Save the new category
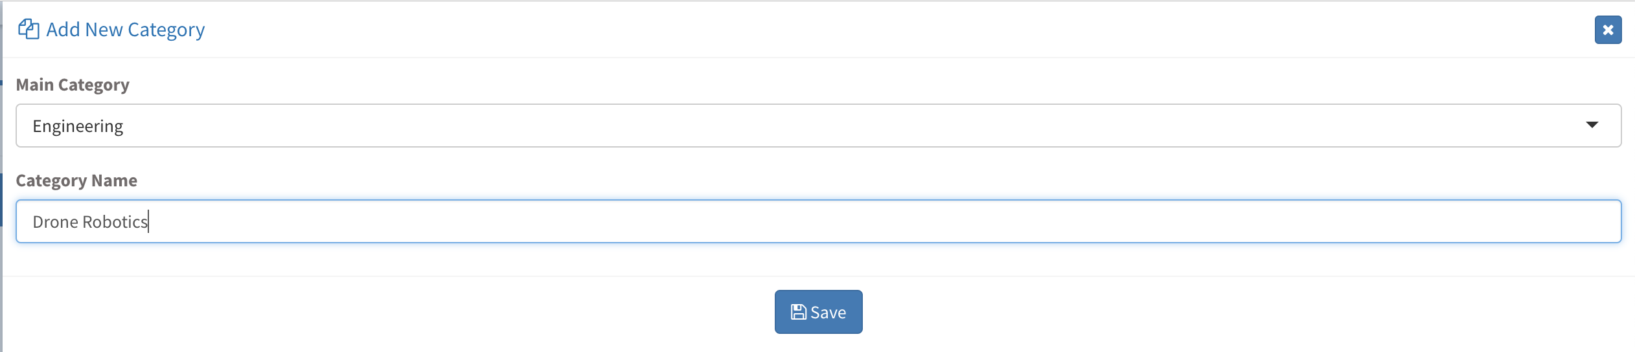The image size is (1635, 352). (x=818, y=312)
